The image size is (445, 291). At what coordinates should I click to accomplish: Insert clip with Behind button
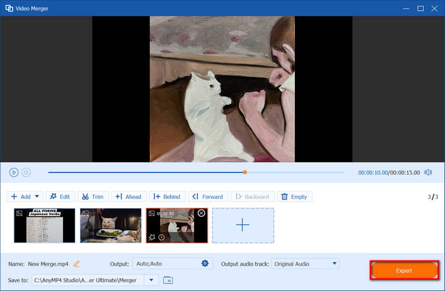click(167, 196)
